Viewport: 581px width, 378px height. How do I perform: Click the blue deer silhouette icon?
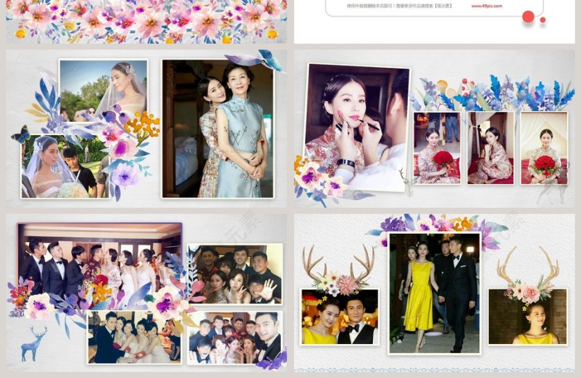point(33,344)
